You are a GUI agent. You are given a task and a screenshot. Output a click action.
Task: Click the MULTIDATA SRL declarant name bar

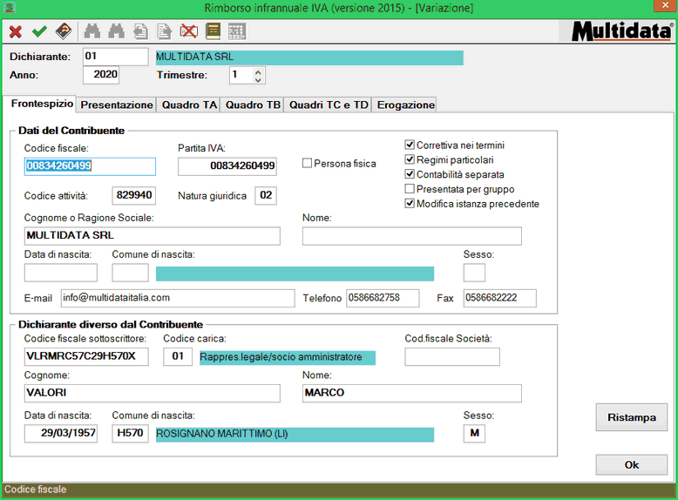pyautogui.click(x=309, y=57)
